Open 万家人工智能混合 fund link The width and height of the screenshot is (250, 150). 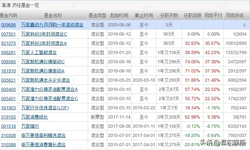[39, 52]
